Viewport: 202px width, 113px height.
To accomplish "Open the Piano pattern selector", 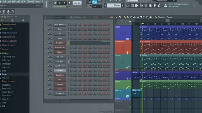I will click(x=114, y=5).
